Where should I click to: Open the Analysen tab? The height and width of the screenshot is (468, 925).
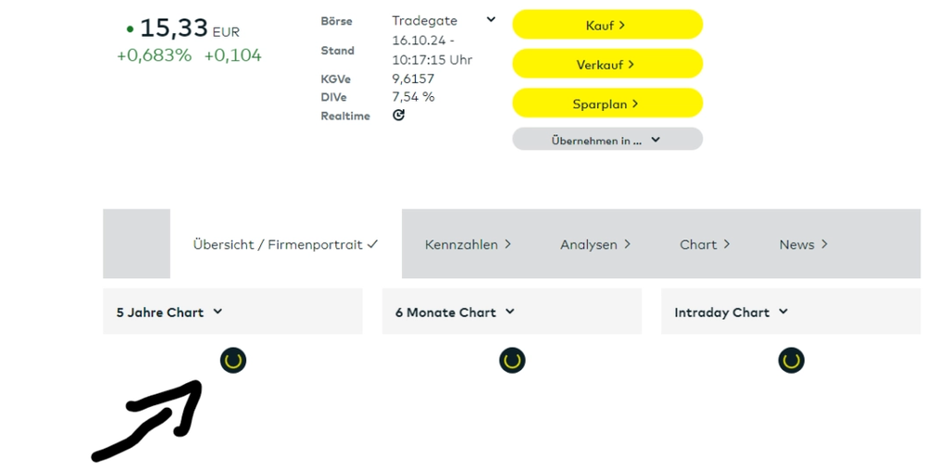(x=595, y=244)
